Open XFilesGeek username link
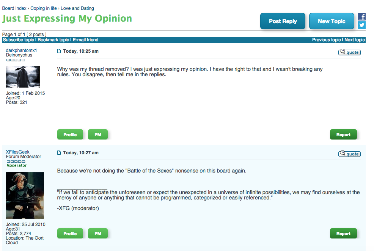This screenshot has width=374, height=251. [x=18, y=152]
